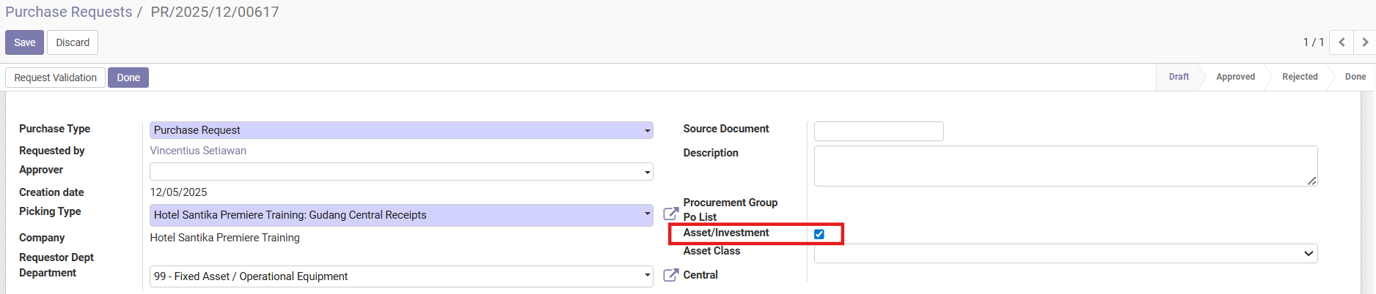This screenshot has height=294, width=1376.
Task: Expand the Approver dropdown
Action: pyautogui.click(x=401, y=172)
